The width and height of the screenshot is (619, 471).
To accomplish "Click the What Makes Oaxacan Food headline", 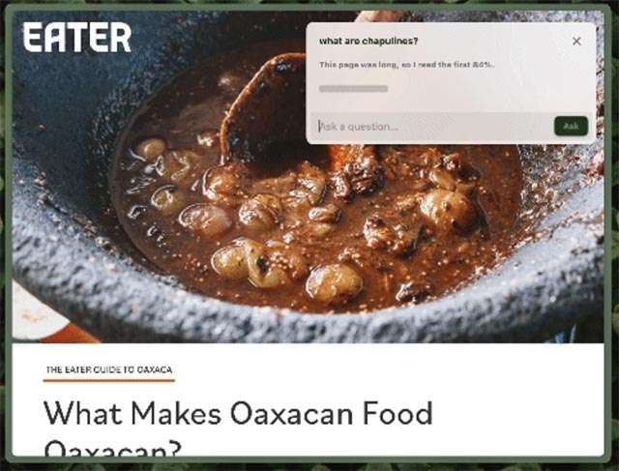I will coord(238,413).
